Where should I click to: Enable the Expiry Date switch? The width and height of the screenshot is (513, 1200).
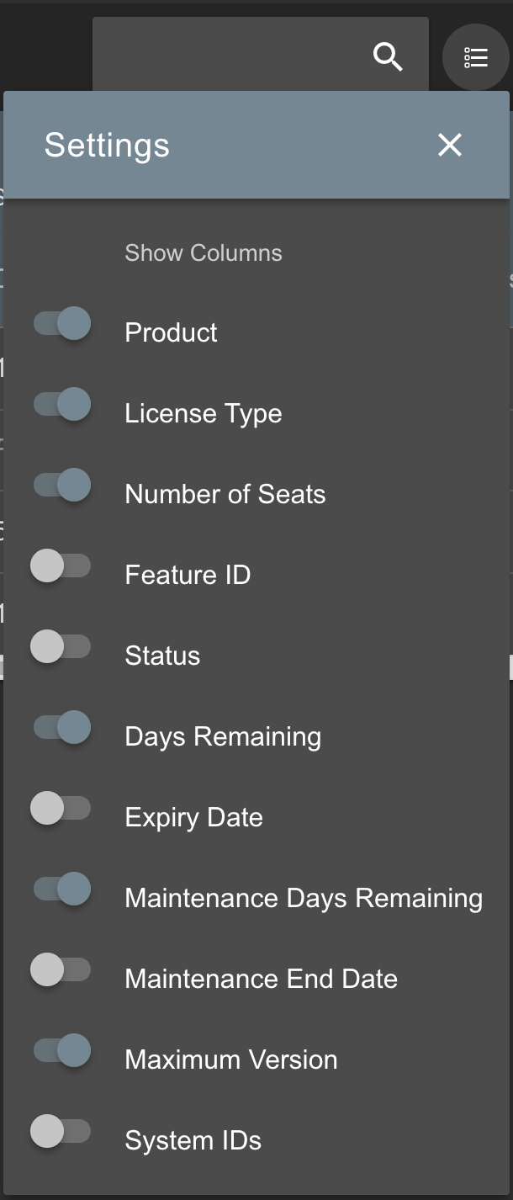[x=61, y=809]
